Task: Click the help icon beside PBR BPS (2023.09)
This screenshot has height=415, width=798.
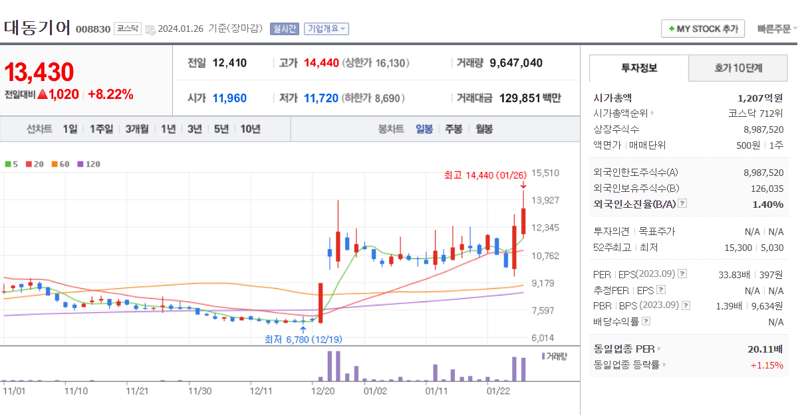Action: [686, 305]
